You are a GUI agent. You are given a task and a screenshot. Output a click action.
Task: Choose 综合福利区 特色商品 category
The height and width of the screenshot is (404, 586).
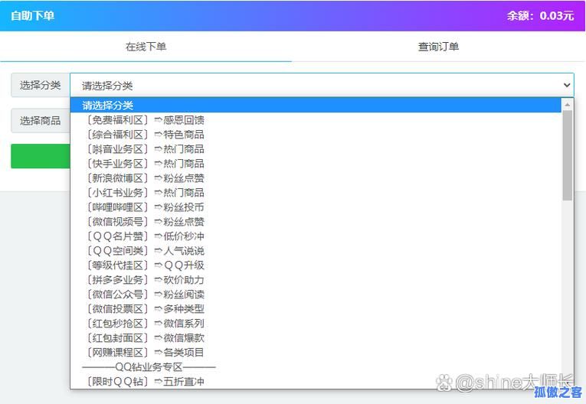[x=316, y=135]
